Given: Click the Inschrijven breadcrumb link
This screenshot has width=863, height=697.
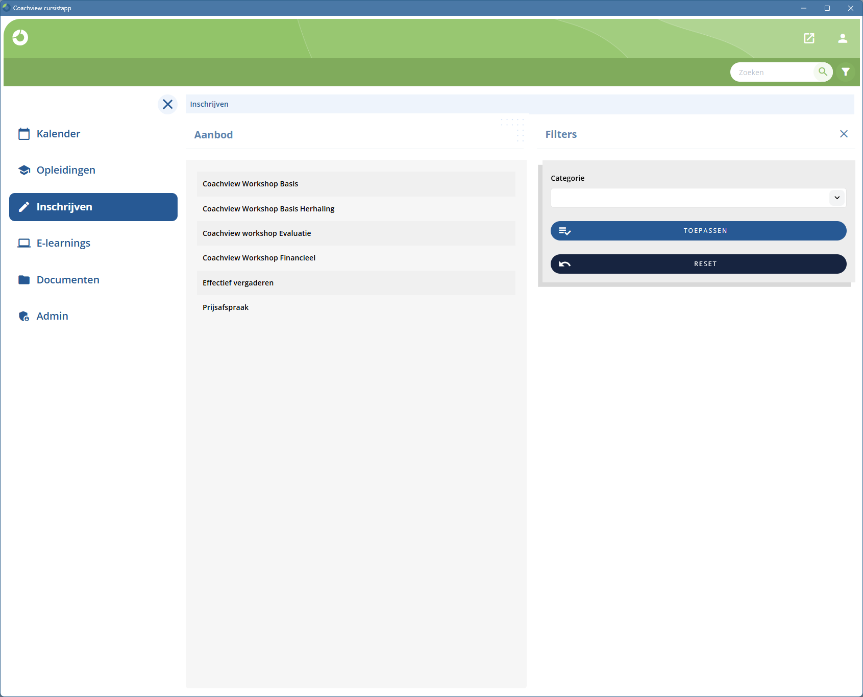Looking at the screenshot, I should 209,104.
